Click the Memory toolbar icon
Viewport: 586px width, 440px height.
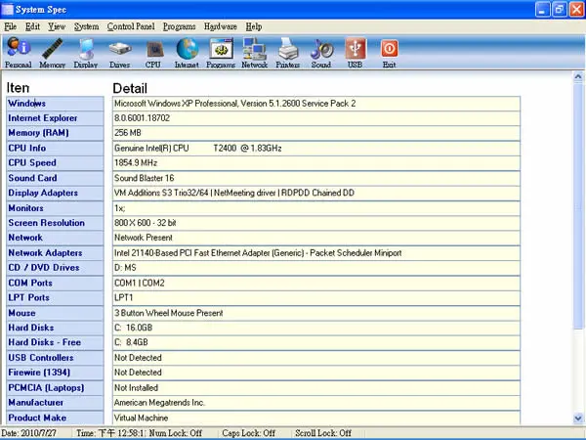(x=52, y=53)
